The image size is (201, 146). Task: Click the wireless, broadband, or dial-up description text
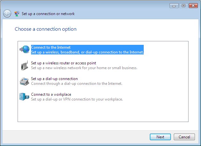(87, 52)
